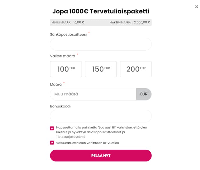
Task: Select the 100 EUR amount option
Action: tap(66, 69)
